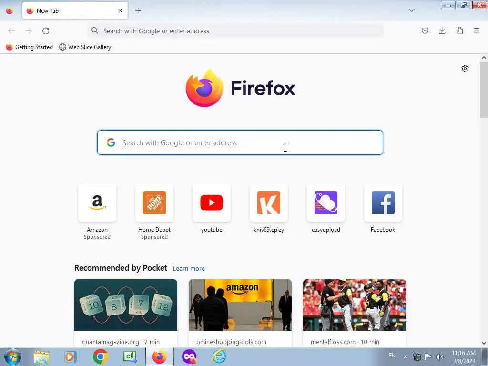
Task: Open a new tab with plus button
Action: click(138, 10)
